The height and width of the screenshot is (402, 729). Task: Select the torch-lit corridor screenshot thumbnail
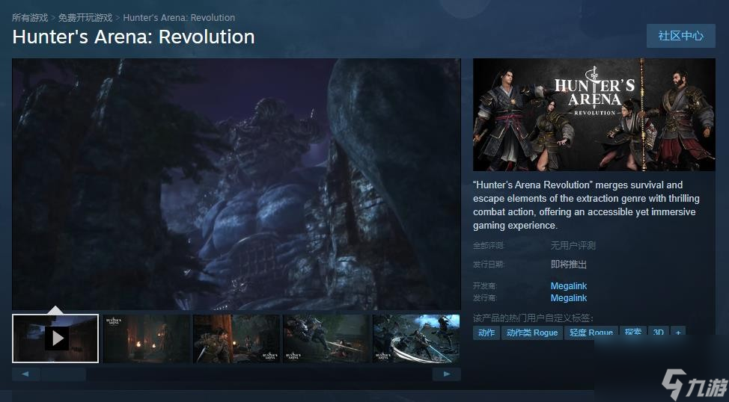147,338
